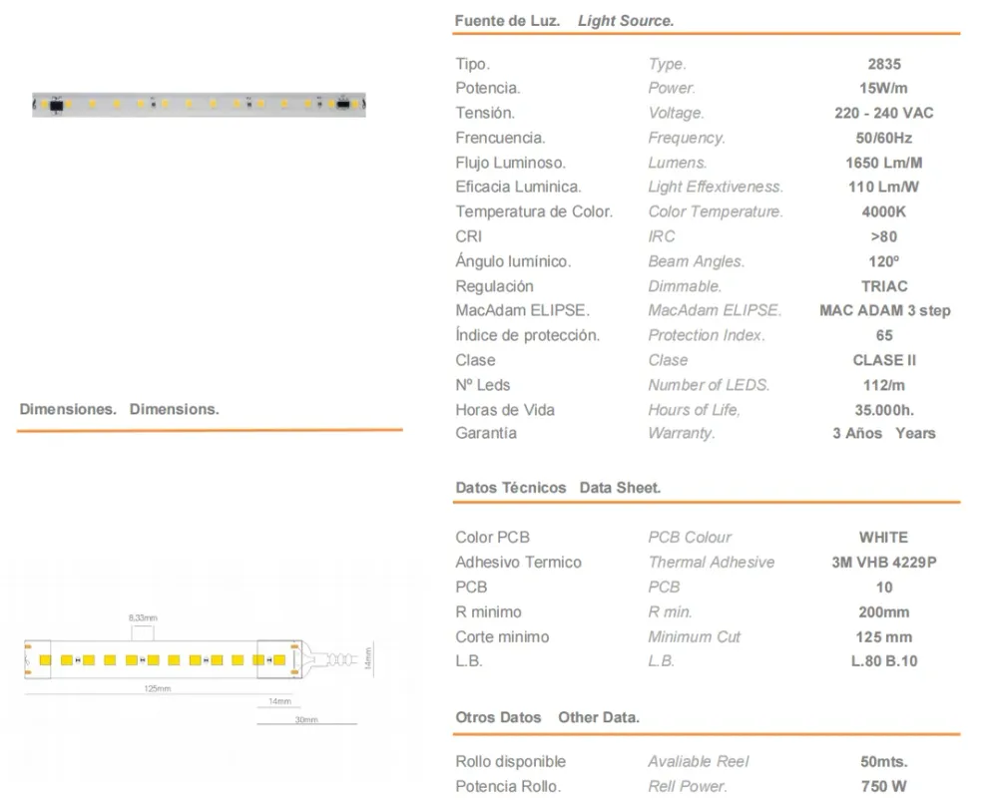Select the 'Data Sheet.' heading text
998x800 pixels.
pyautogui.click(x=620, y=488)
